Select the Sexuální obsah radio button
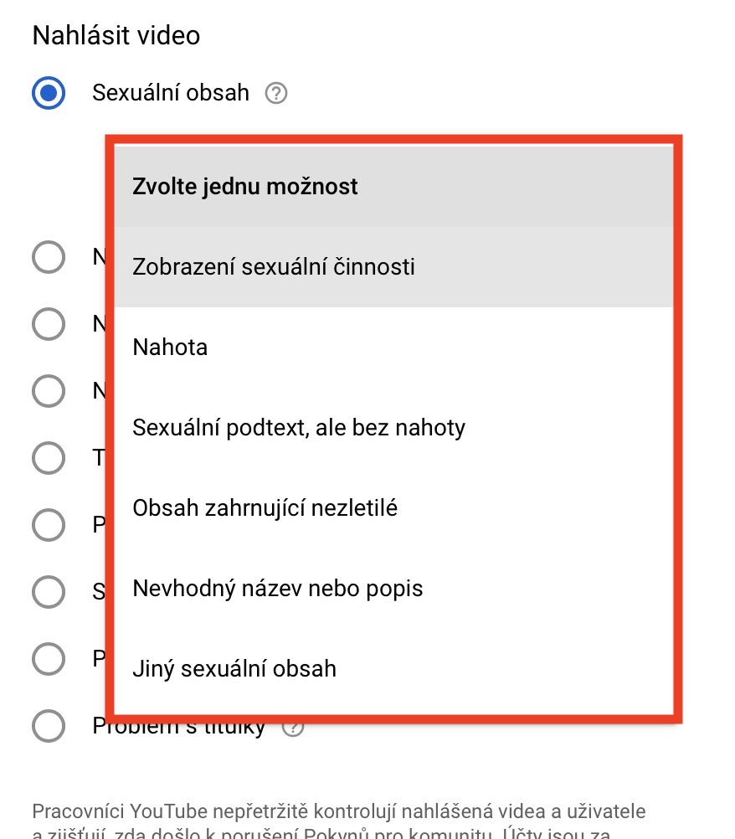The height and width of the screenshot is (839, 735). (49, 93)
